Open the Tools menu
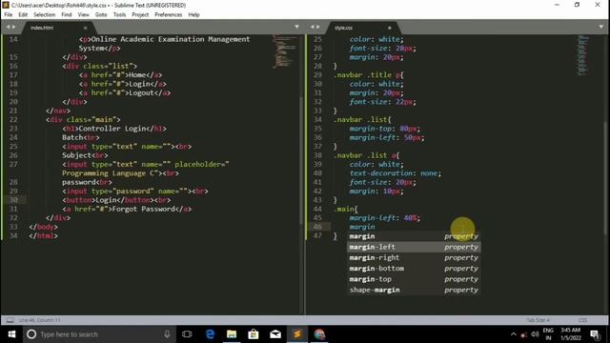This screenshot has height=343, width=610. 119,15
